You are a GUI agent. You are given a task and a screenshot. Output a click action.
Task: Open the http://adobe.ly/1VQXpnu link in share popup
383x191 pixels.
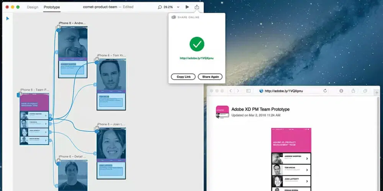pyautogui.click(x=196, y=58)
